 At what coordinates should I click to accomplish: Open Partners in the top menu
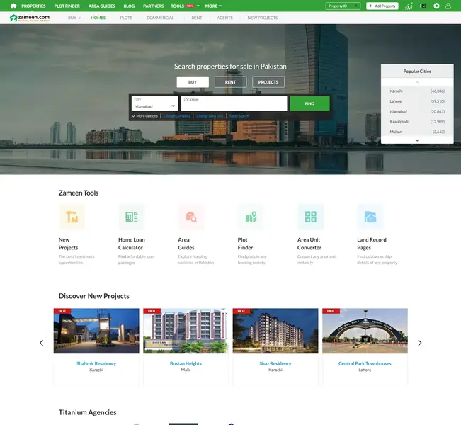[x=153, y=6]
